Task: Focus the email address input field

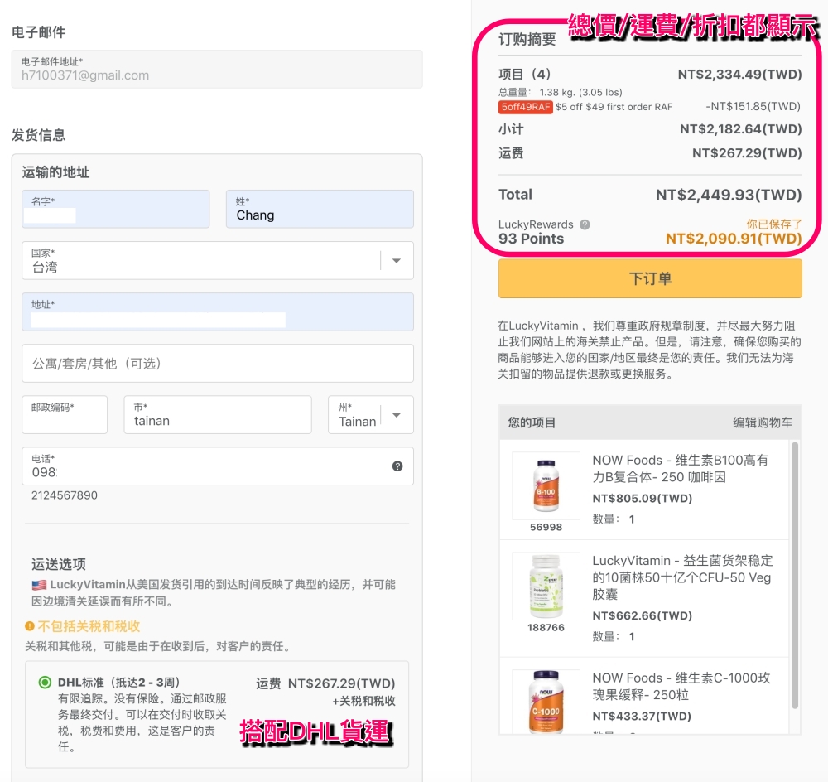Action: 217,70
